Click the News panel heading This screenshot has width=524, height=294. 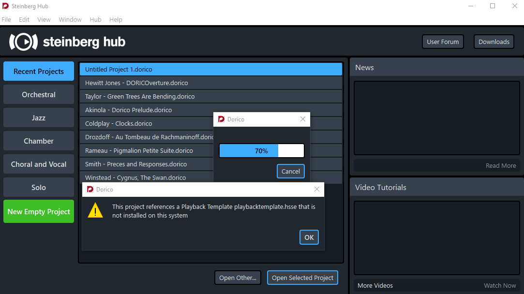(364, 68)
